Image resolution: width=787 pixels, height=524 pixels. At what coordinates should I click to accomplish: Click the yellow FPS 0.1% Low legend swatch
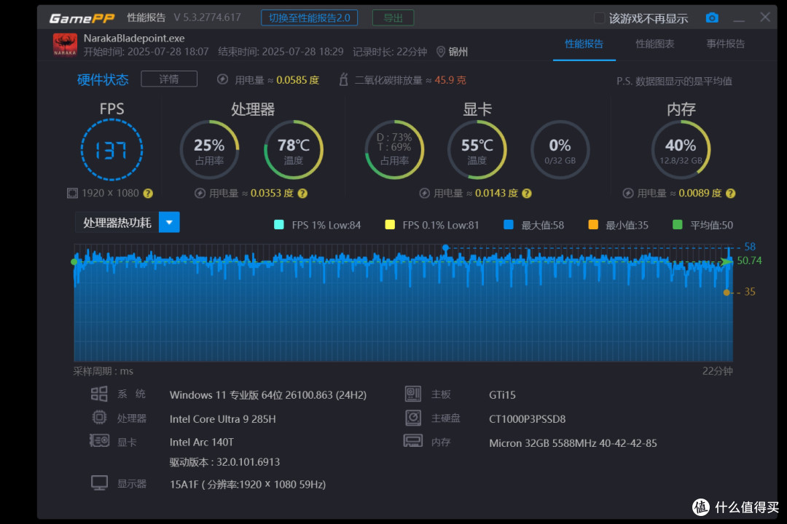tap(389, 225)
